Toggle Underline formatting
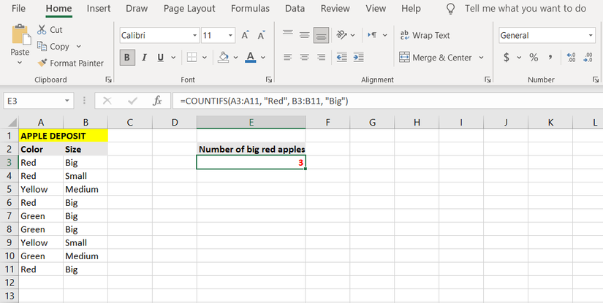 coord(161,58)
